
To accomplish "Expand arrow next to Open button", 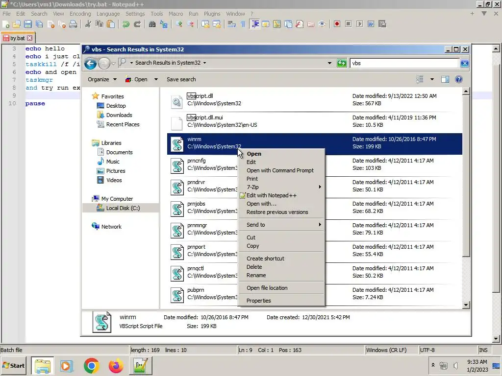I will (x=156, y=79).
